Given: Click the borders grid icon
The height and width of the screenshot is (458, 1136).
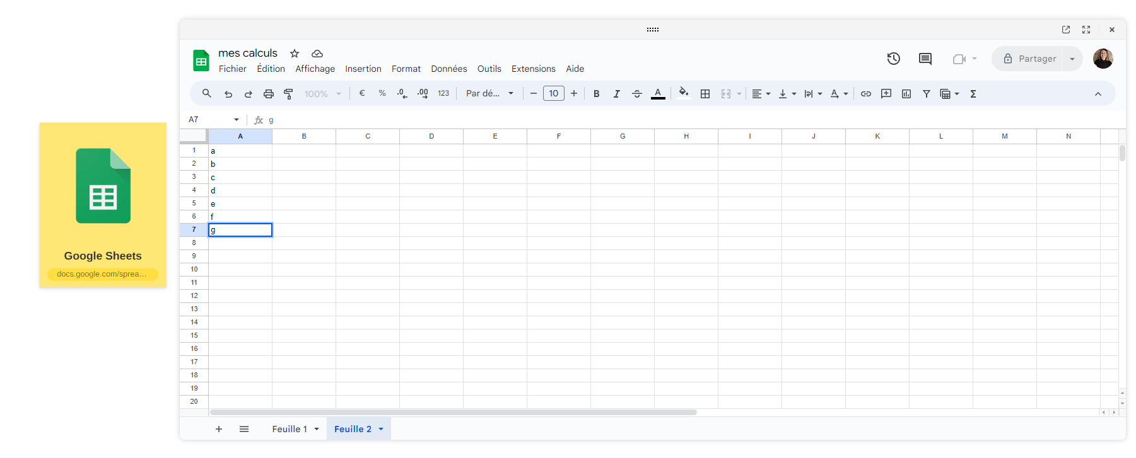Looking at the screenshot, I should (705, 94).
